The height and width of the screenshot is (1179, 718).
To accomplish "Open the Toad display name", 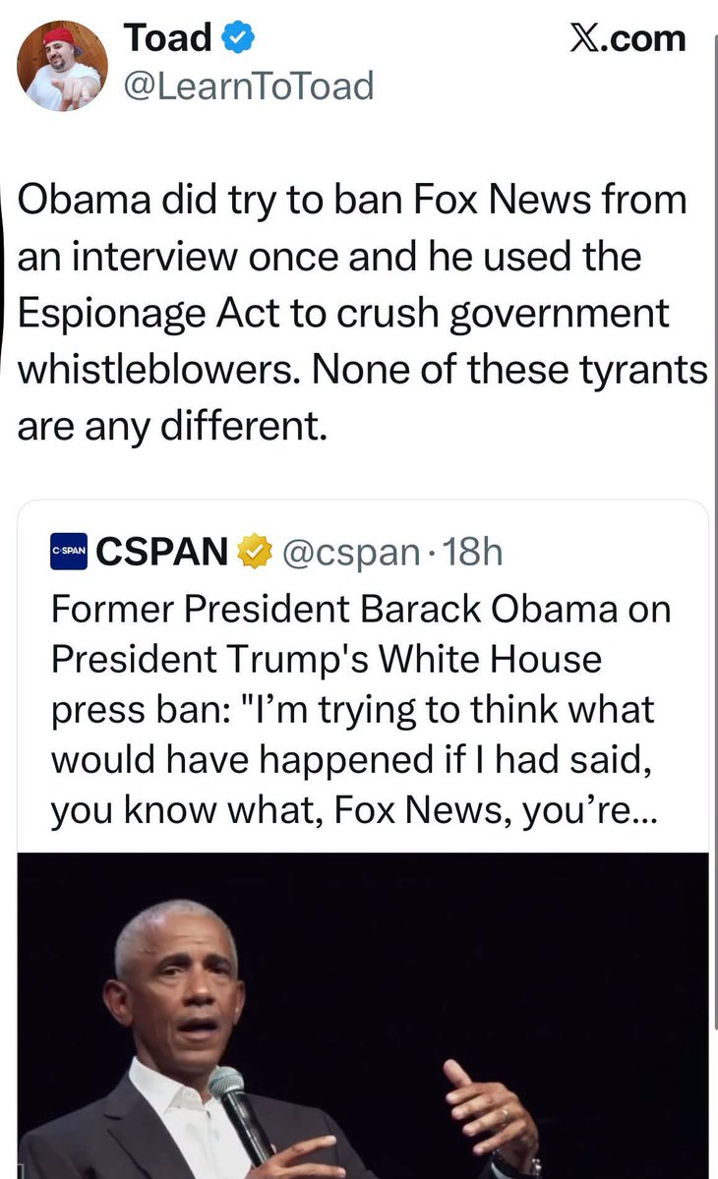I will 168,37.
